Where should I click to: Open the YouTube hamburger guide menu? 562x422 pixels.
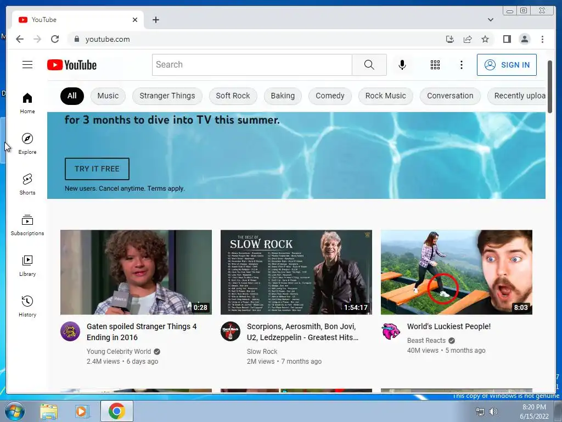point(27,65)
